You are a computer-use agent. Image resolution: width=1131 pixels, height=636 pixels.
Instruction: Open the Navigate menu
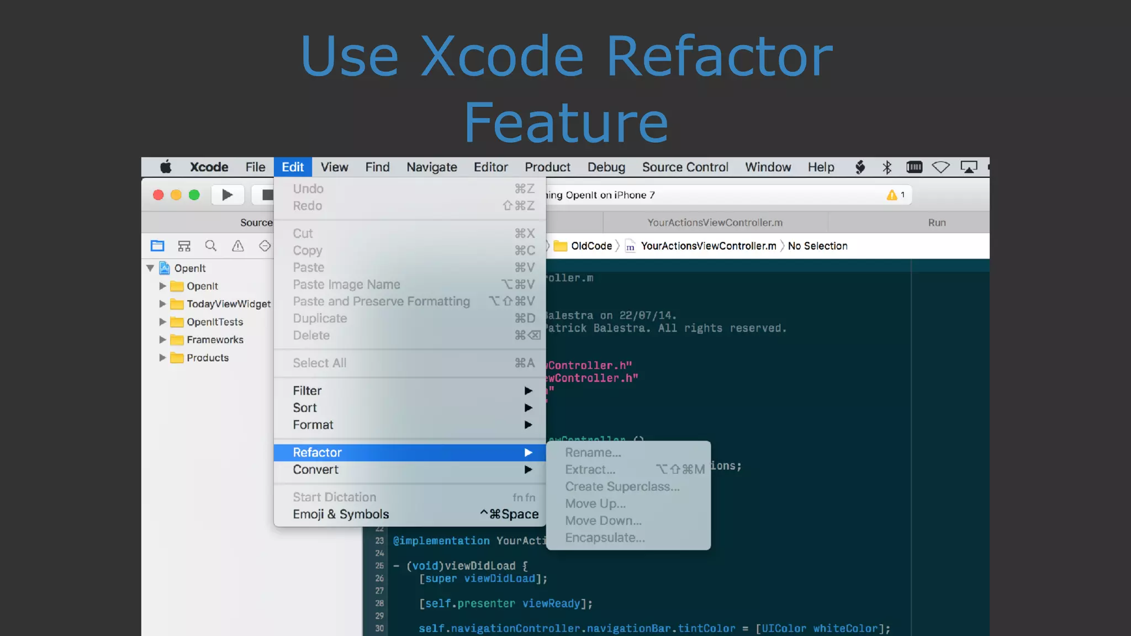coord(432,167)
